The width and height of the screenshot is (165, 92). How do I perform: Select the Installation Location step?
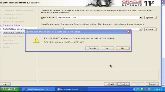[14, 29]
